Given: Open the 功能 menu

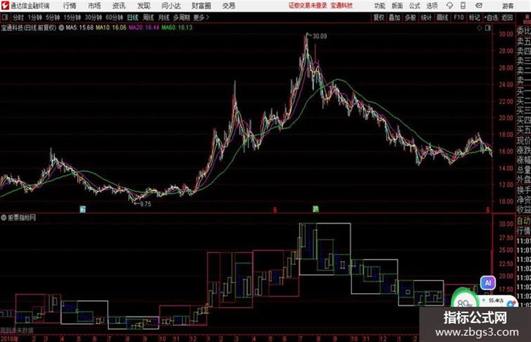Looking at the screenshot, I should 380,6.
